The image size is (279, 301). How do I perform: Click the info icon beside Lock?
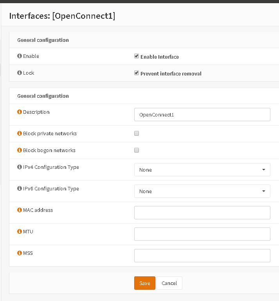tap(20, 73)
